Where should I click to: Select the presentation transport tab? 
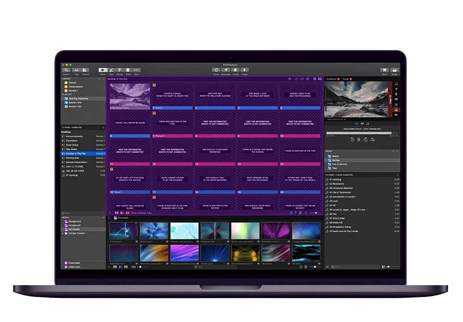click(x=357, y=124)
